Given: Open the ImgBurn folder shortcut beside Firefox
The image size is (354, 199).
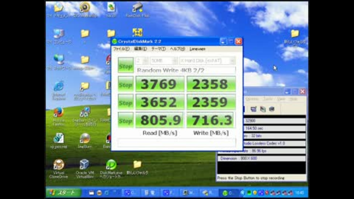Looking at the screenshot, I should 85,116.
